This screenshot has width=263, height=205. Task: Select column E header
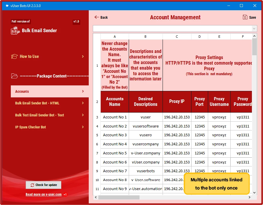[219, 37]
